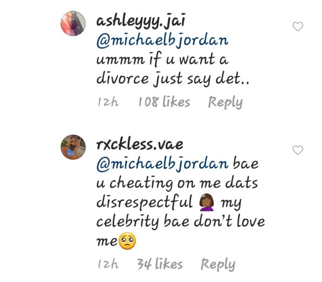This screenshot has height=282, width=322.
Task: Click the pleading face emoji
Action: 127,241
